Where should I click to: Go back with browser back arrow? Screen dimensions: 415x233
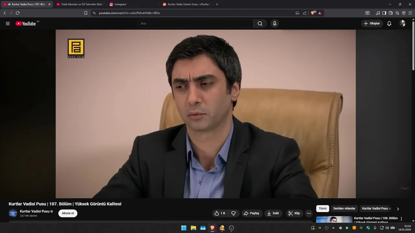click(x=5, y=13)
